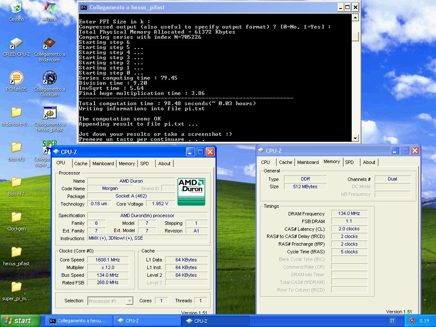The width and height of the screenshot is (436, 327).
Task: Click the Level 2 cache 64 KBytes value
Action: (x=186, y=275)
